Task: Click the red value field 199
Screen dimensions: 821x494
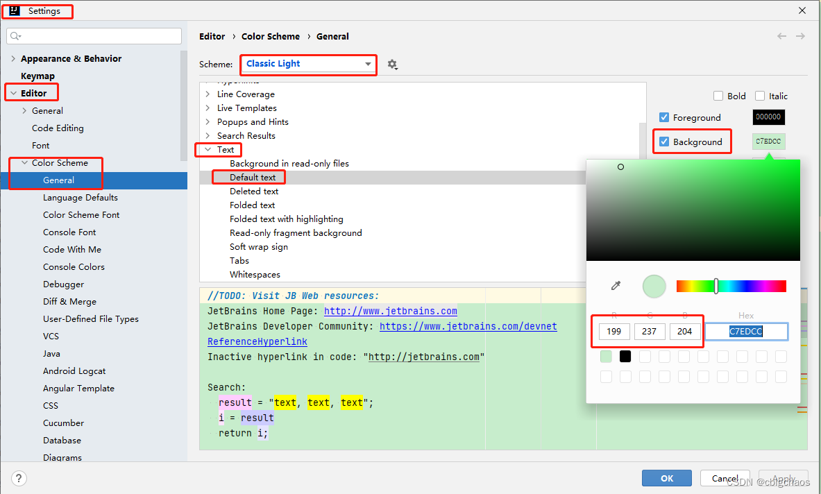Action: pyautogui.click(x=613, y=331)
